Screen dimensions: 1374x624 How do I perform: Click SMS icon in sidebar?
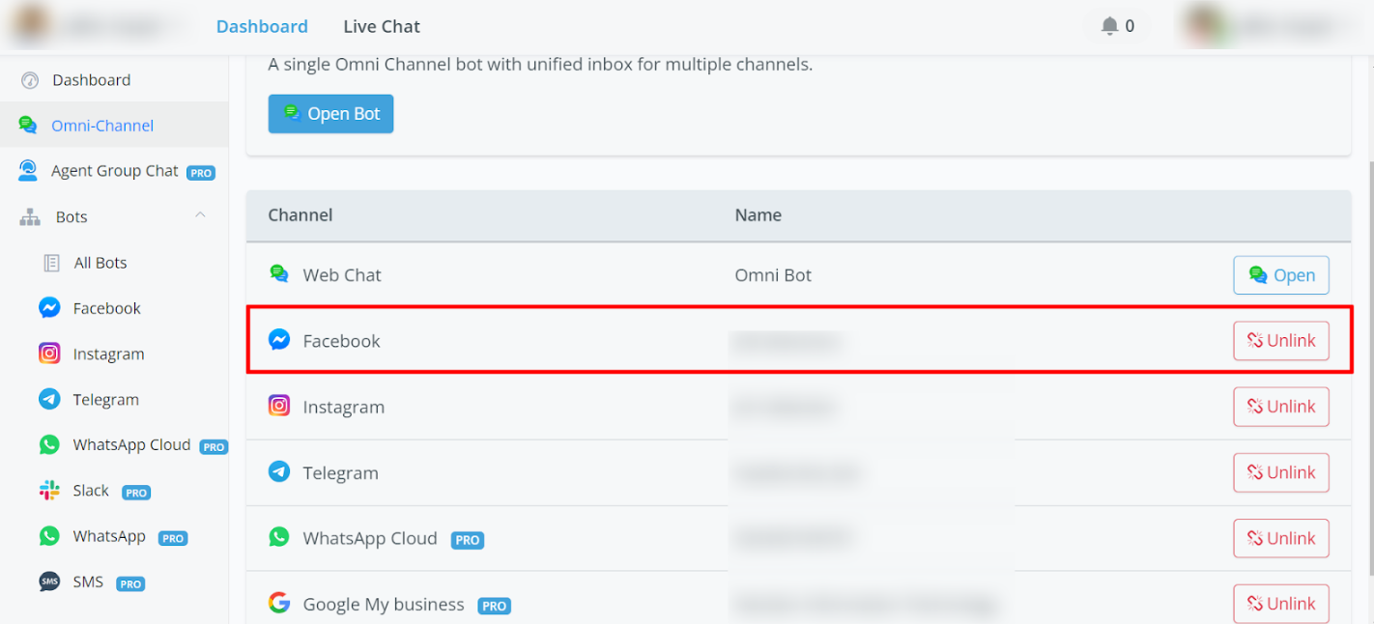(49, 582)
